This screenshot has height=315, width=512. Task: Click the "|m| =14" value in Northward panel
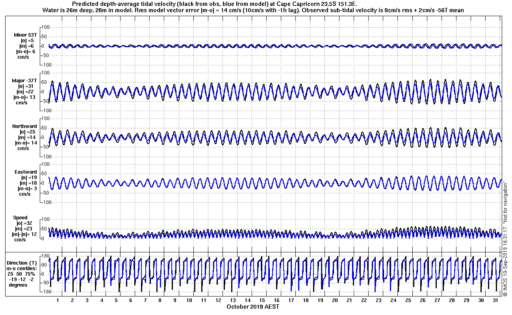pos(27,137)
